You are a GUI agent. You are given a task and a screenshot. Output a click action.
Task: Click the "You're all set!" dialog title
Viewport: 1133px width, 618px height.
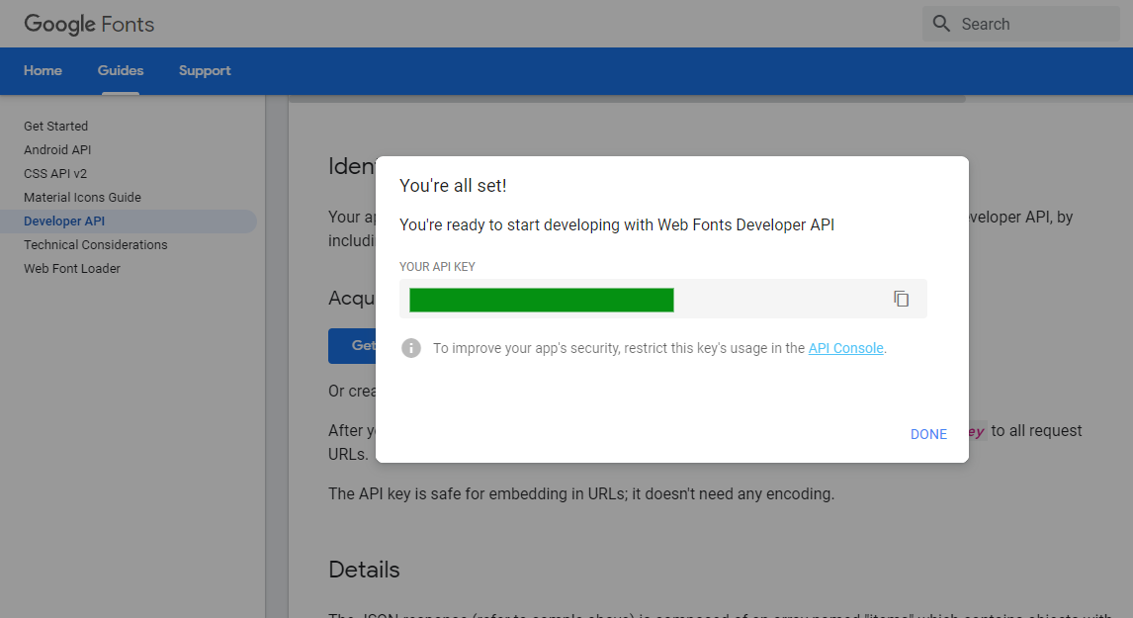click(x=453, y=186)
